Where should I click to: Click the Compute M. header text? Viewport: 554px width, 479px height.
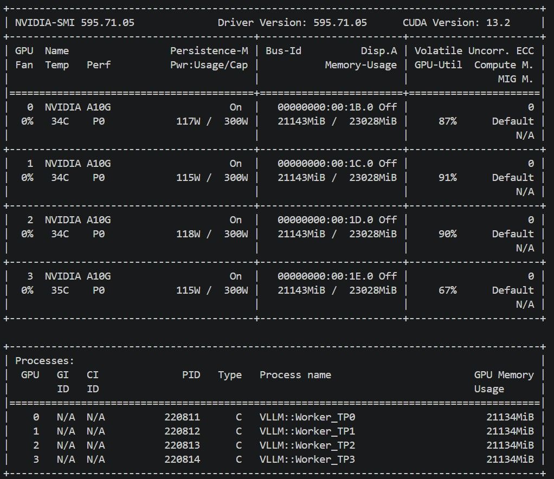coord(504,65)
